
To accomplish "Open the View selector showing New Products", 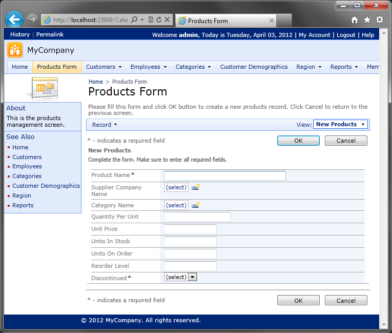I will pos(340,124).
